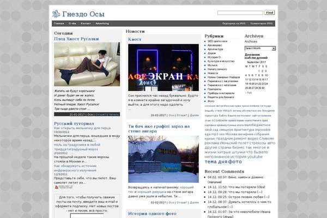Open the хороший пес inline link
This screenshot has width=327, height=218.
pos(161,190)
